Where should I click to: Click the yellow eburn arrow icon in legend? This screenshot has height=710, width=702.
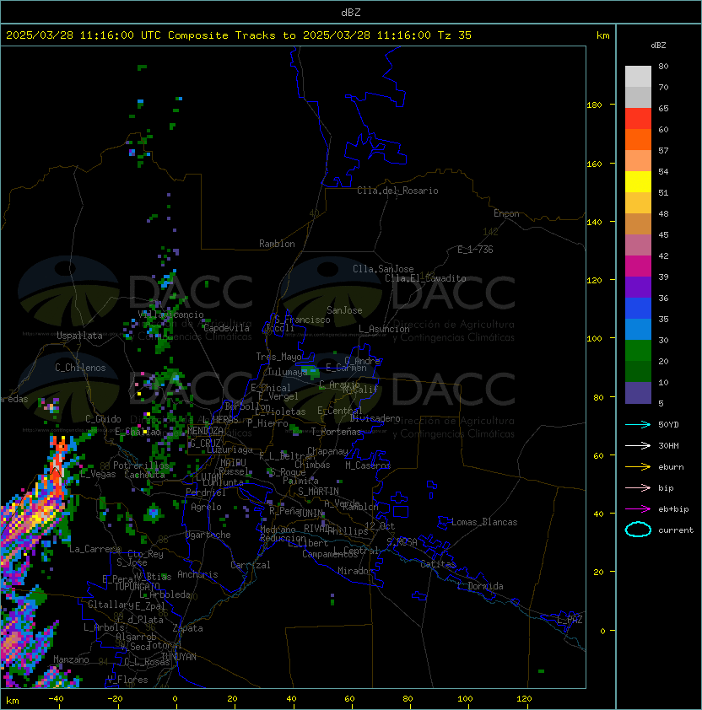point(638,467)
